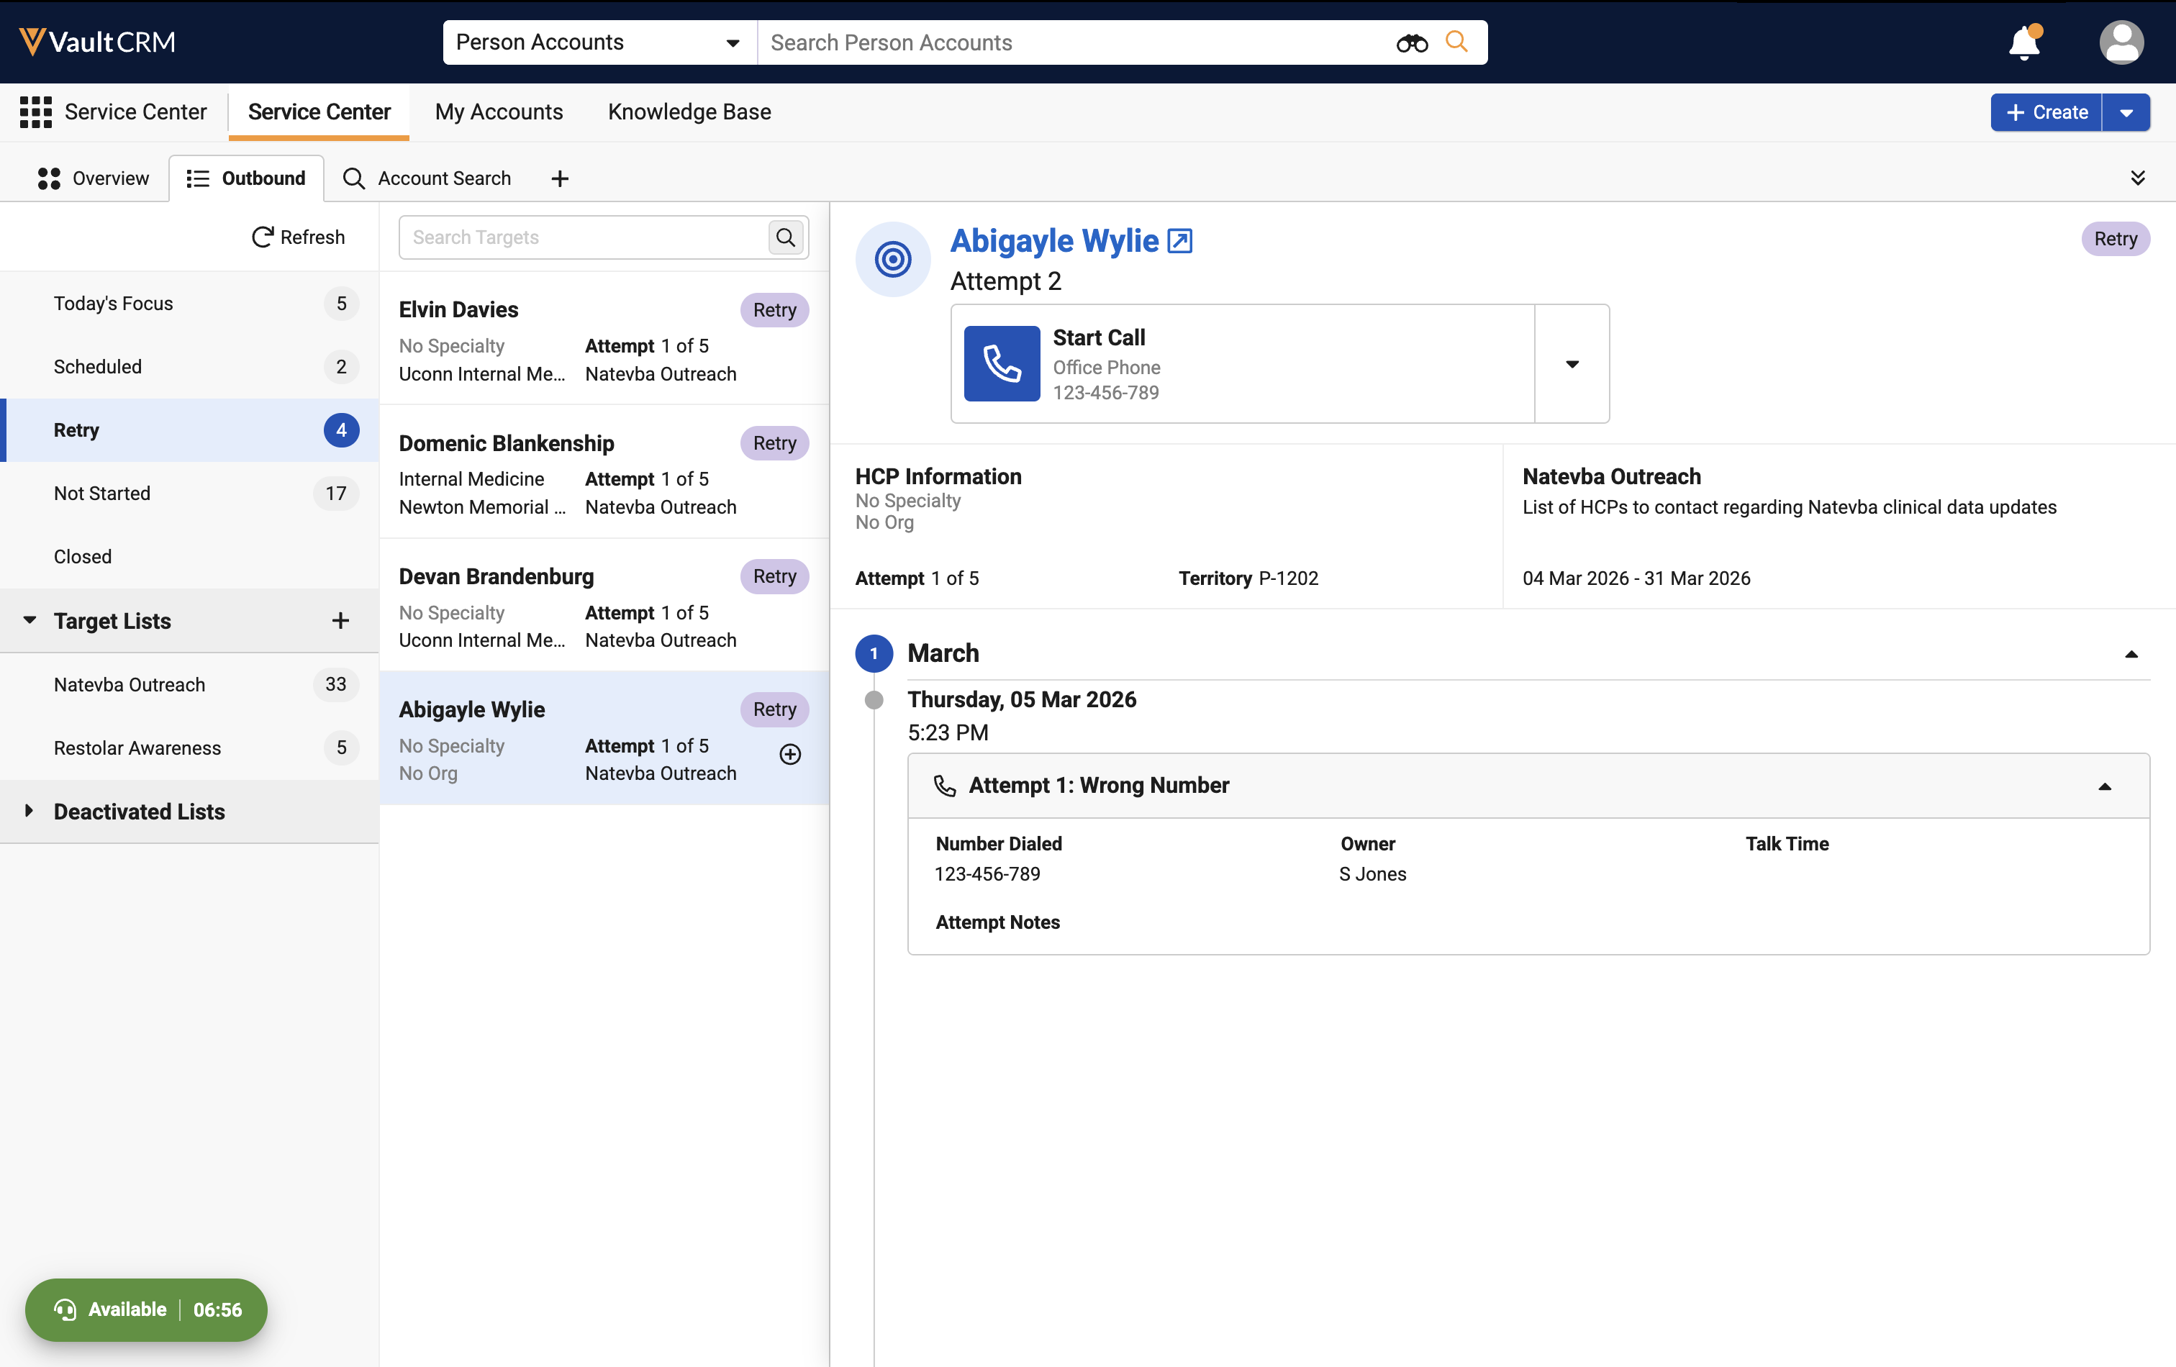
Task: Click Start Call Office Phone button
Action: [x=1243, y=364]
